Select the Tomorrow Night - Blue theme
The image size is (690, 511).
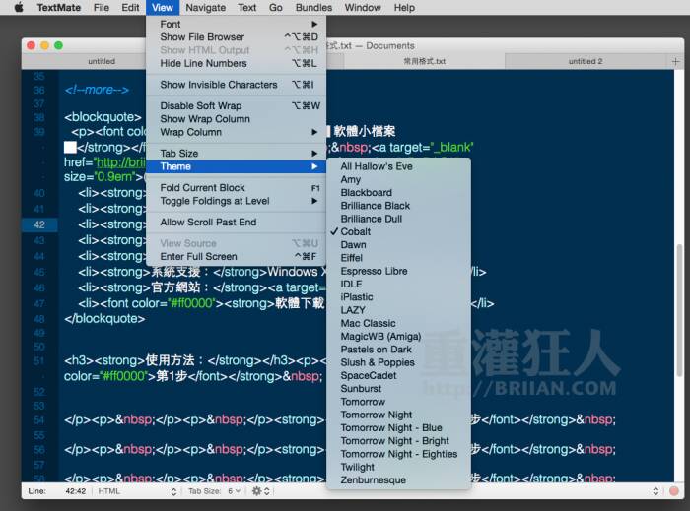pyautogui.click(x=398, y=427)
